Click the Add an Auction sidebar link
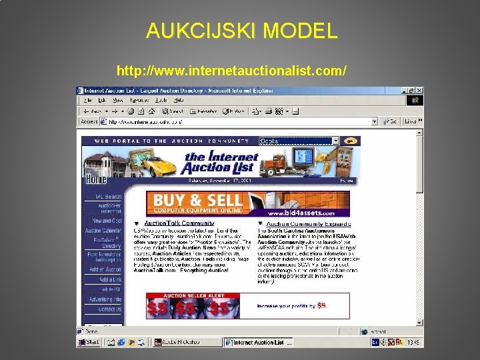 coord(105,269)
